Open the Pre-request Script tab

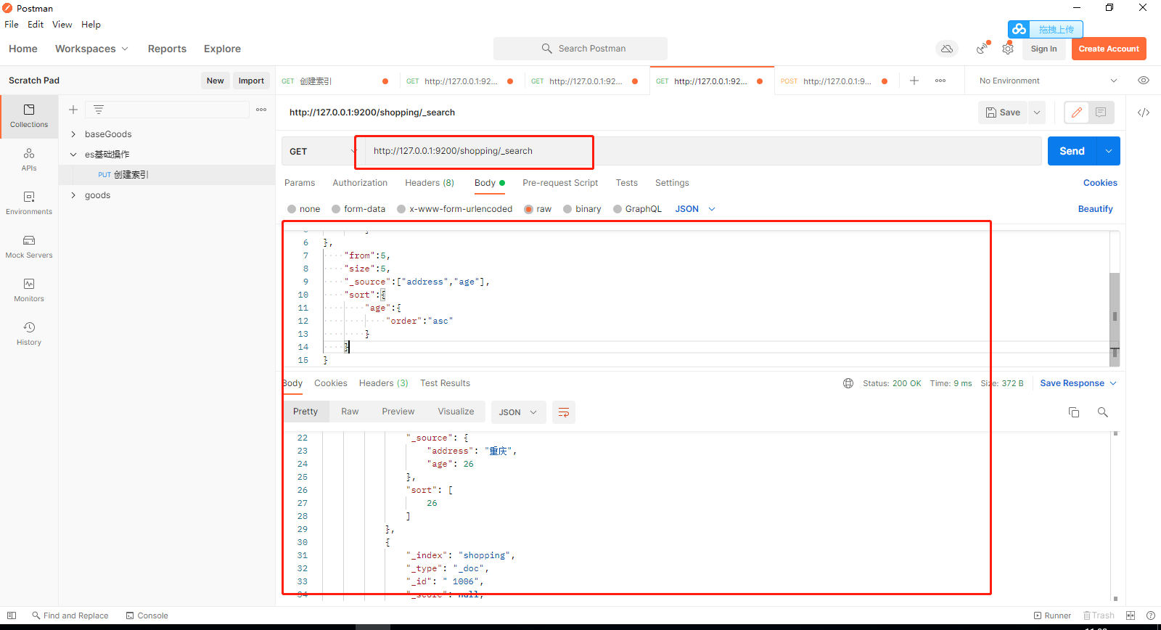560,183
